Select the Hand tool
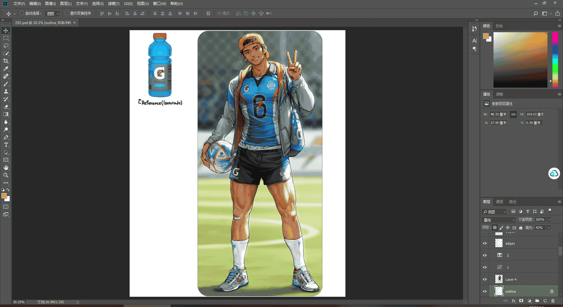Screen dimensions: 563x307 click(6, 168)
